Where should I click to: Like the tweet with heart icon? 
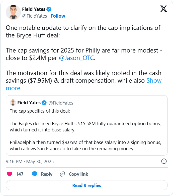9,174
